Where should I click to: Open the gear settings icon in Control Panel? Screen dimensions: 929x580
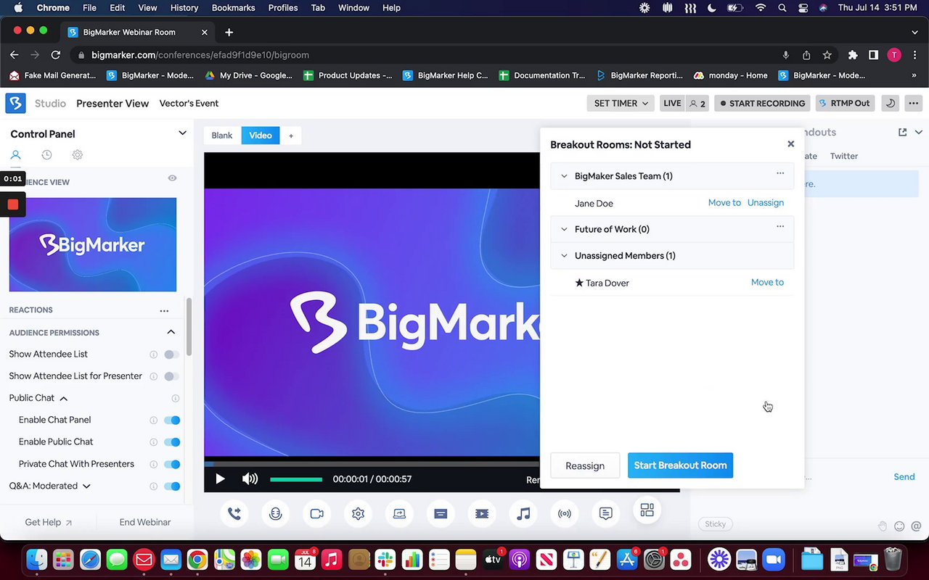pyautogui.click(x=78, y=155)
